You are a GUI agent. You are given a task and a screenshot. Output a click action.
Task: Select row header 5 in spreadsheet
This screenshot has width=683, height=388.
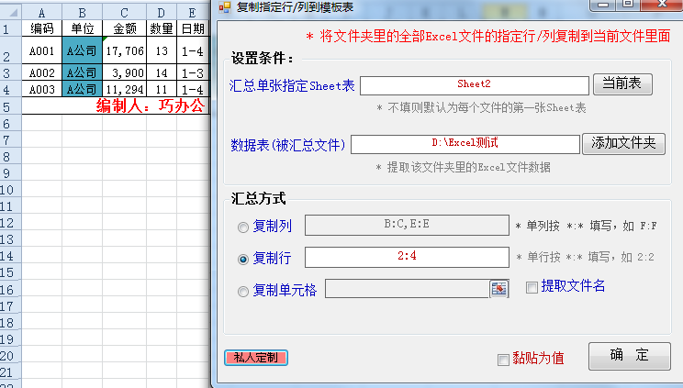click(10, 106)
